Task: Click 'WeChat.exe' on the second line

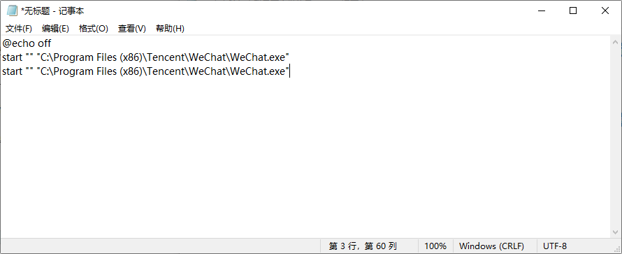Action: point(257,57)
